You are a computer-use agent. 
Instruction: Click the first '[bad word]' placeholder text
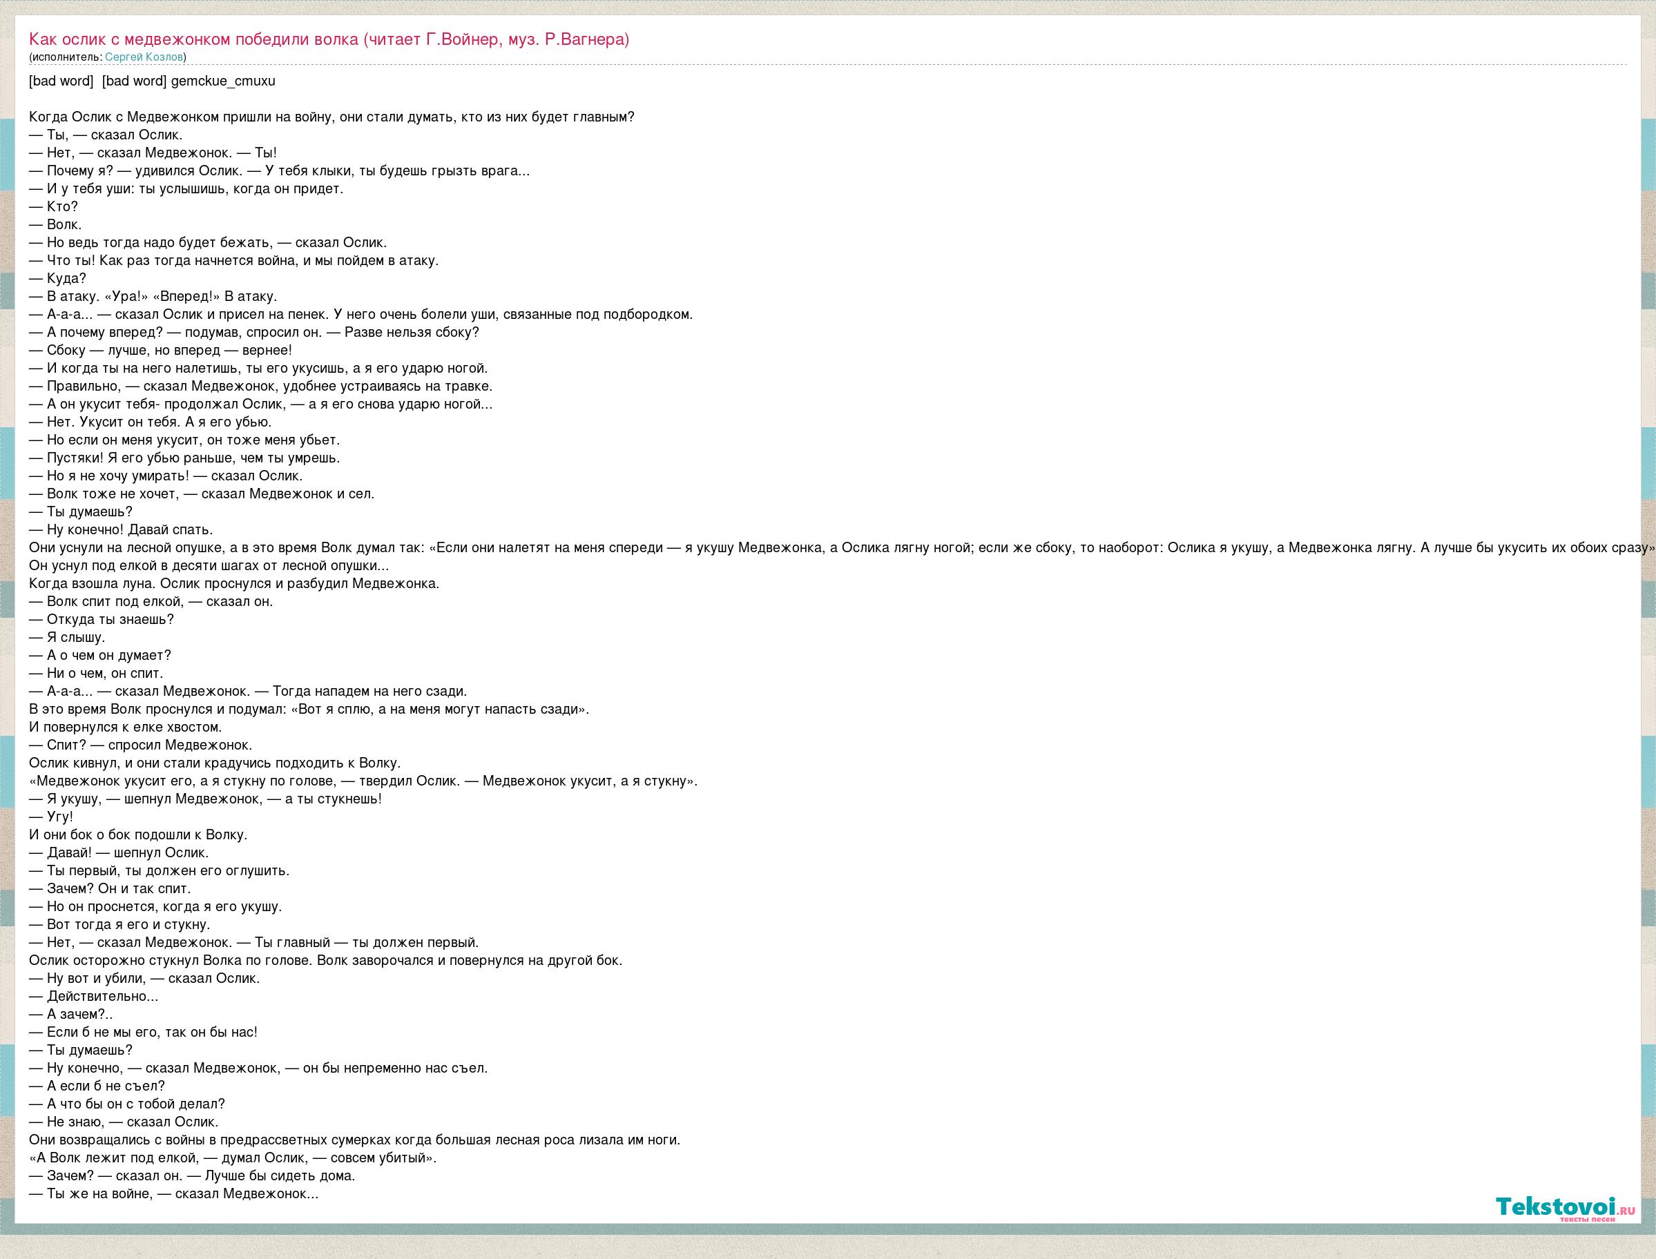(x=61, y=81)
